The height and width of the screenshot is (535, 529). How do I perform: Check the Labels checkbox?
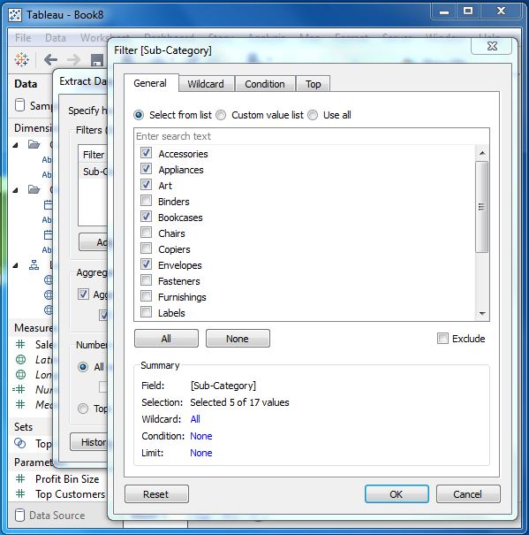[x=147, y=312]
